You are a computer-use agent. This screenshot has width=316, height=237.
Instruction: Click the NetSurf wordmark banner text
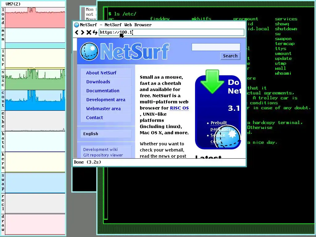point(135,52)
